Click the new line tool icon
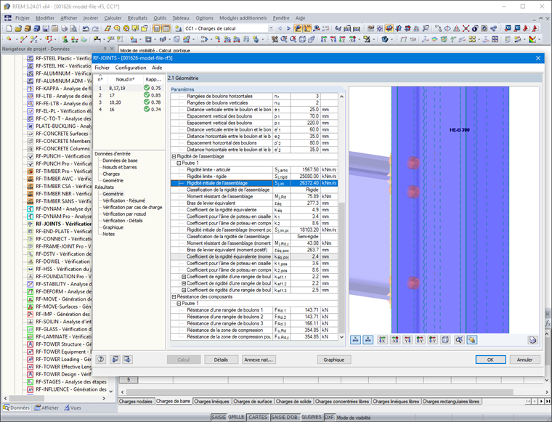 coord(23,39)
